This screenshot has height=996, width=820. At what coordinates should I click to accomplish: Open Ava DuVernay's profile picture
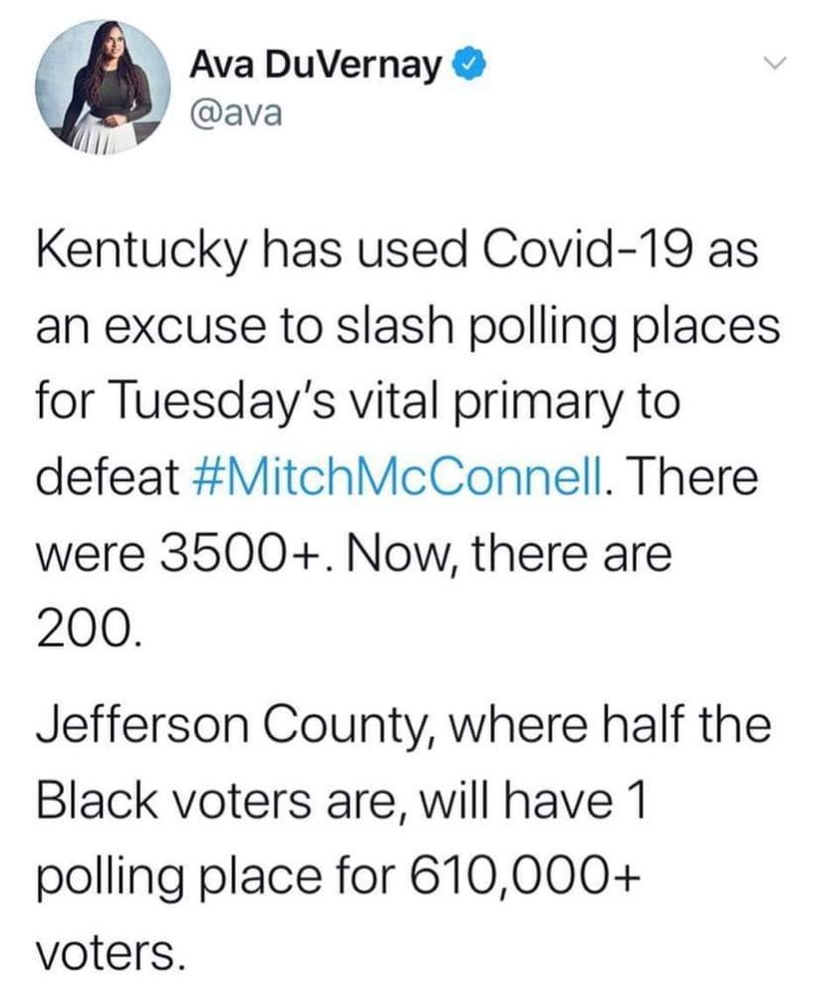point(103,87)
